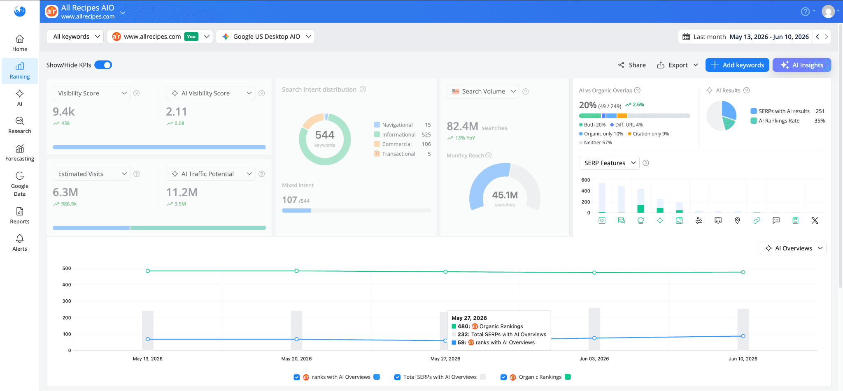843x391 pixels.
Task: Click the Add keywords button
Action: 737,65
